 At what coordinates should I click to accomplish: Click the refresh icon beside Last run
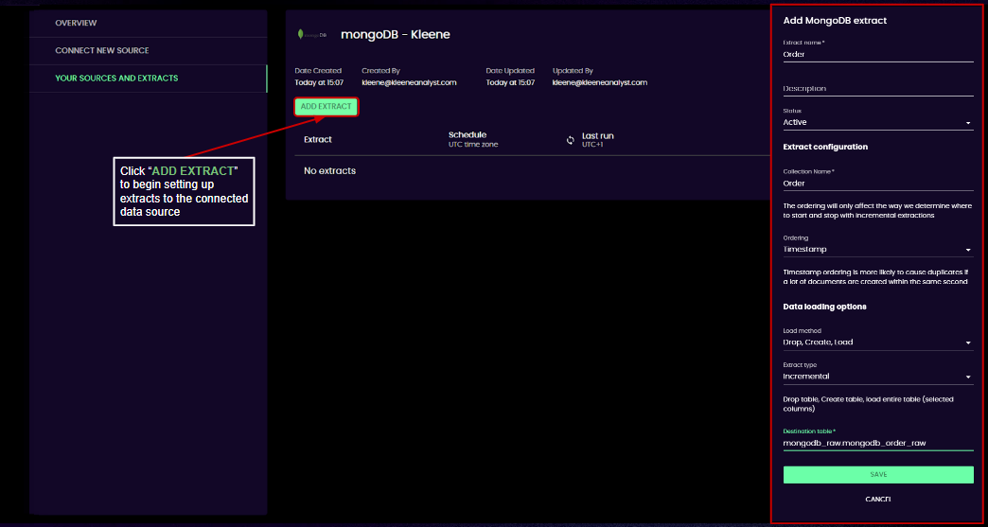point(571,140)
